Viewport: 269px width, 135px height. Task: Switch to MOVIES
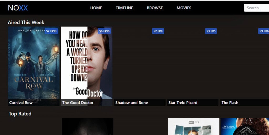point(184,8)
